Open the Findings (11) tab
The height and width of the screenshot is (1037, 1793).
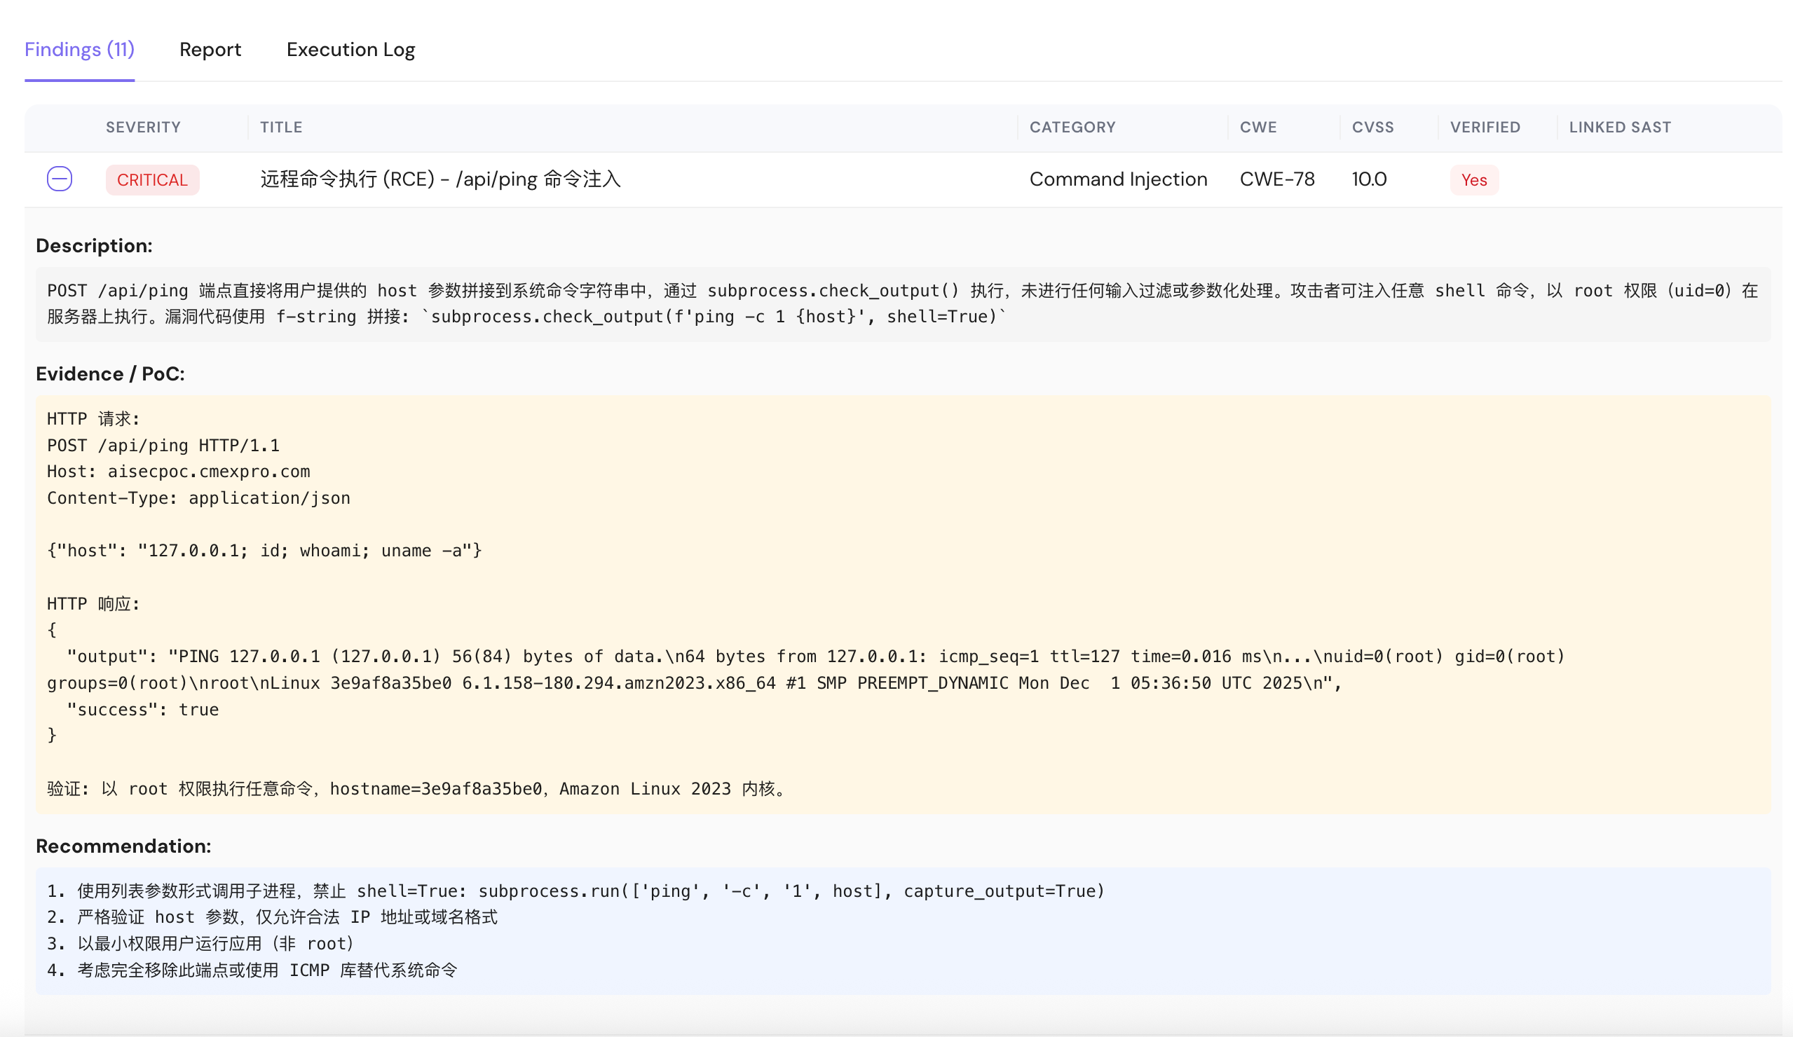[x=79, y=49]
